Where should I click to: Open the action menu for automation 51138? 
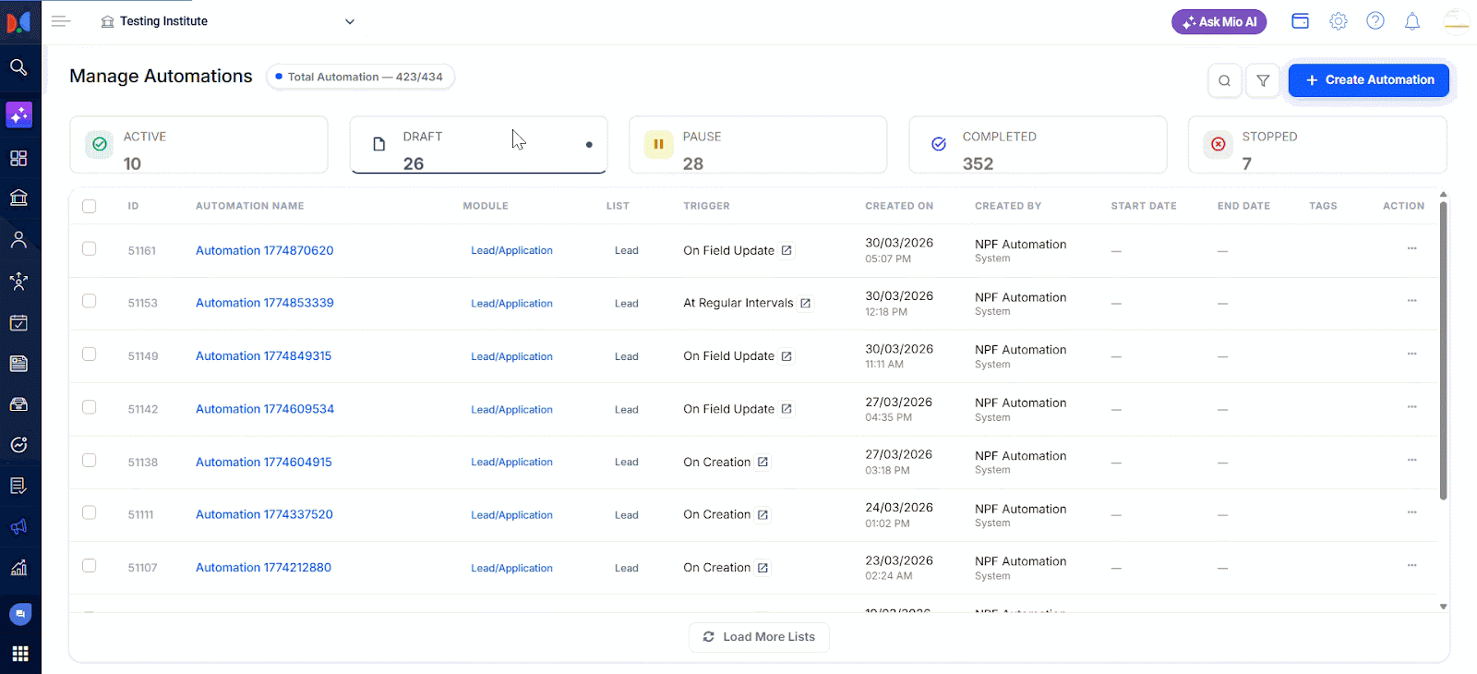click(1411, 460)
